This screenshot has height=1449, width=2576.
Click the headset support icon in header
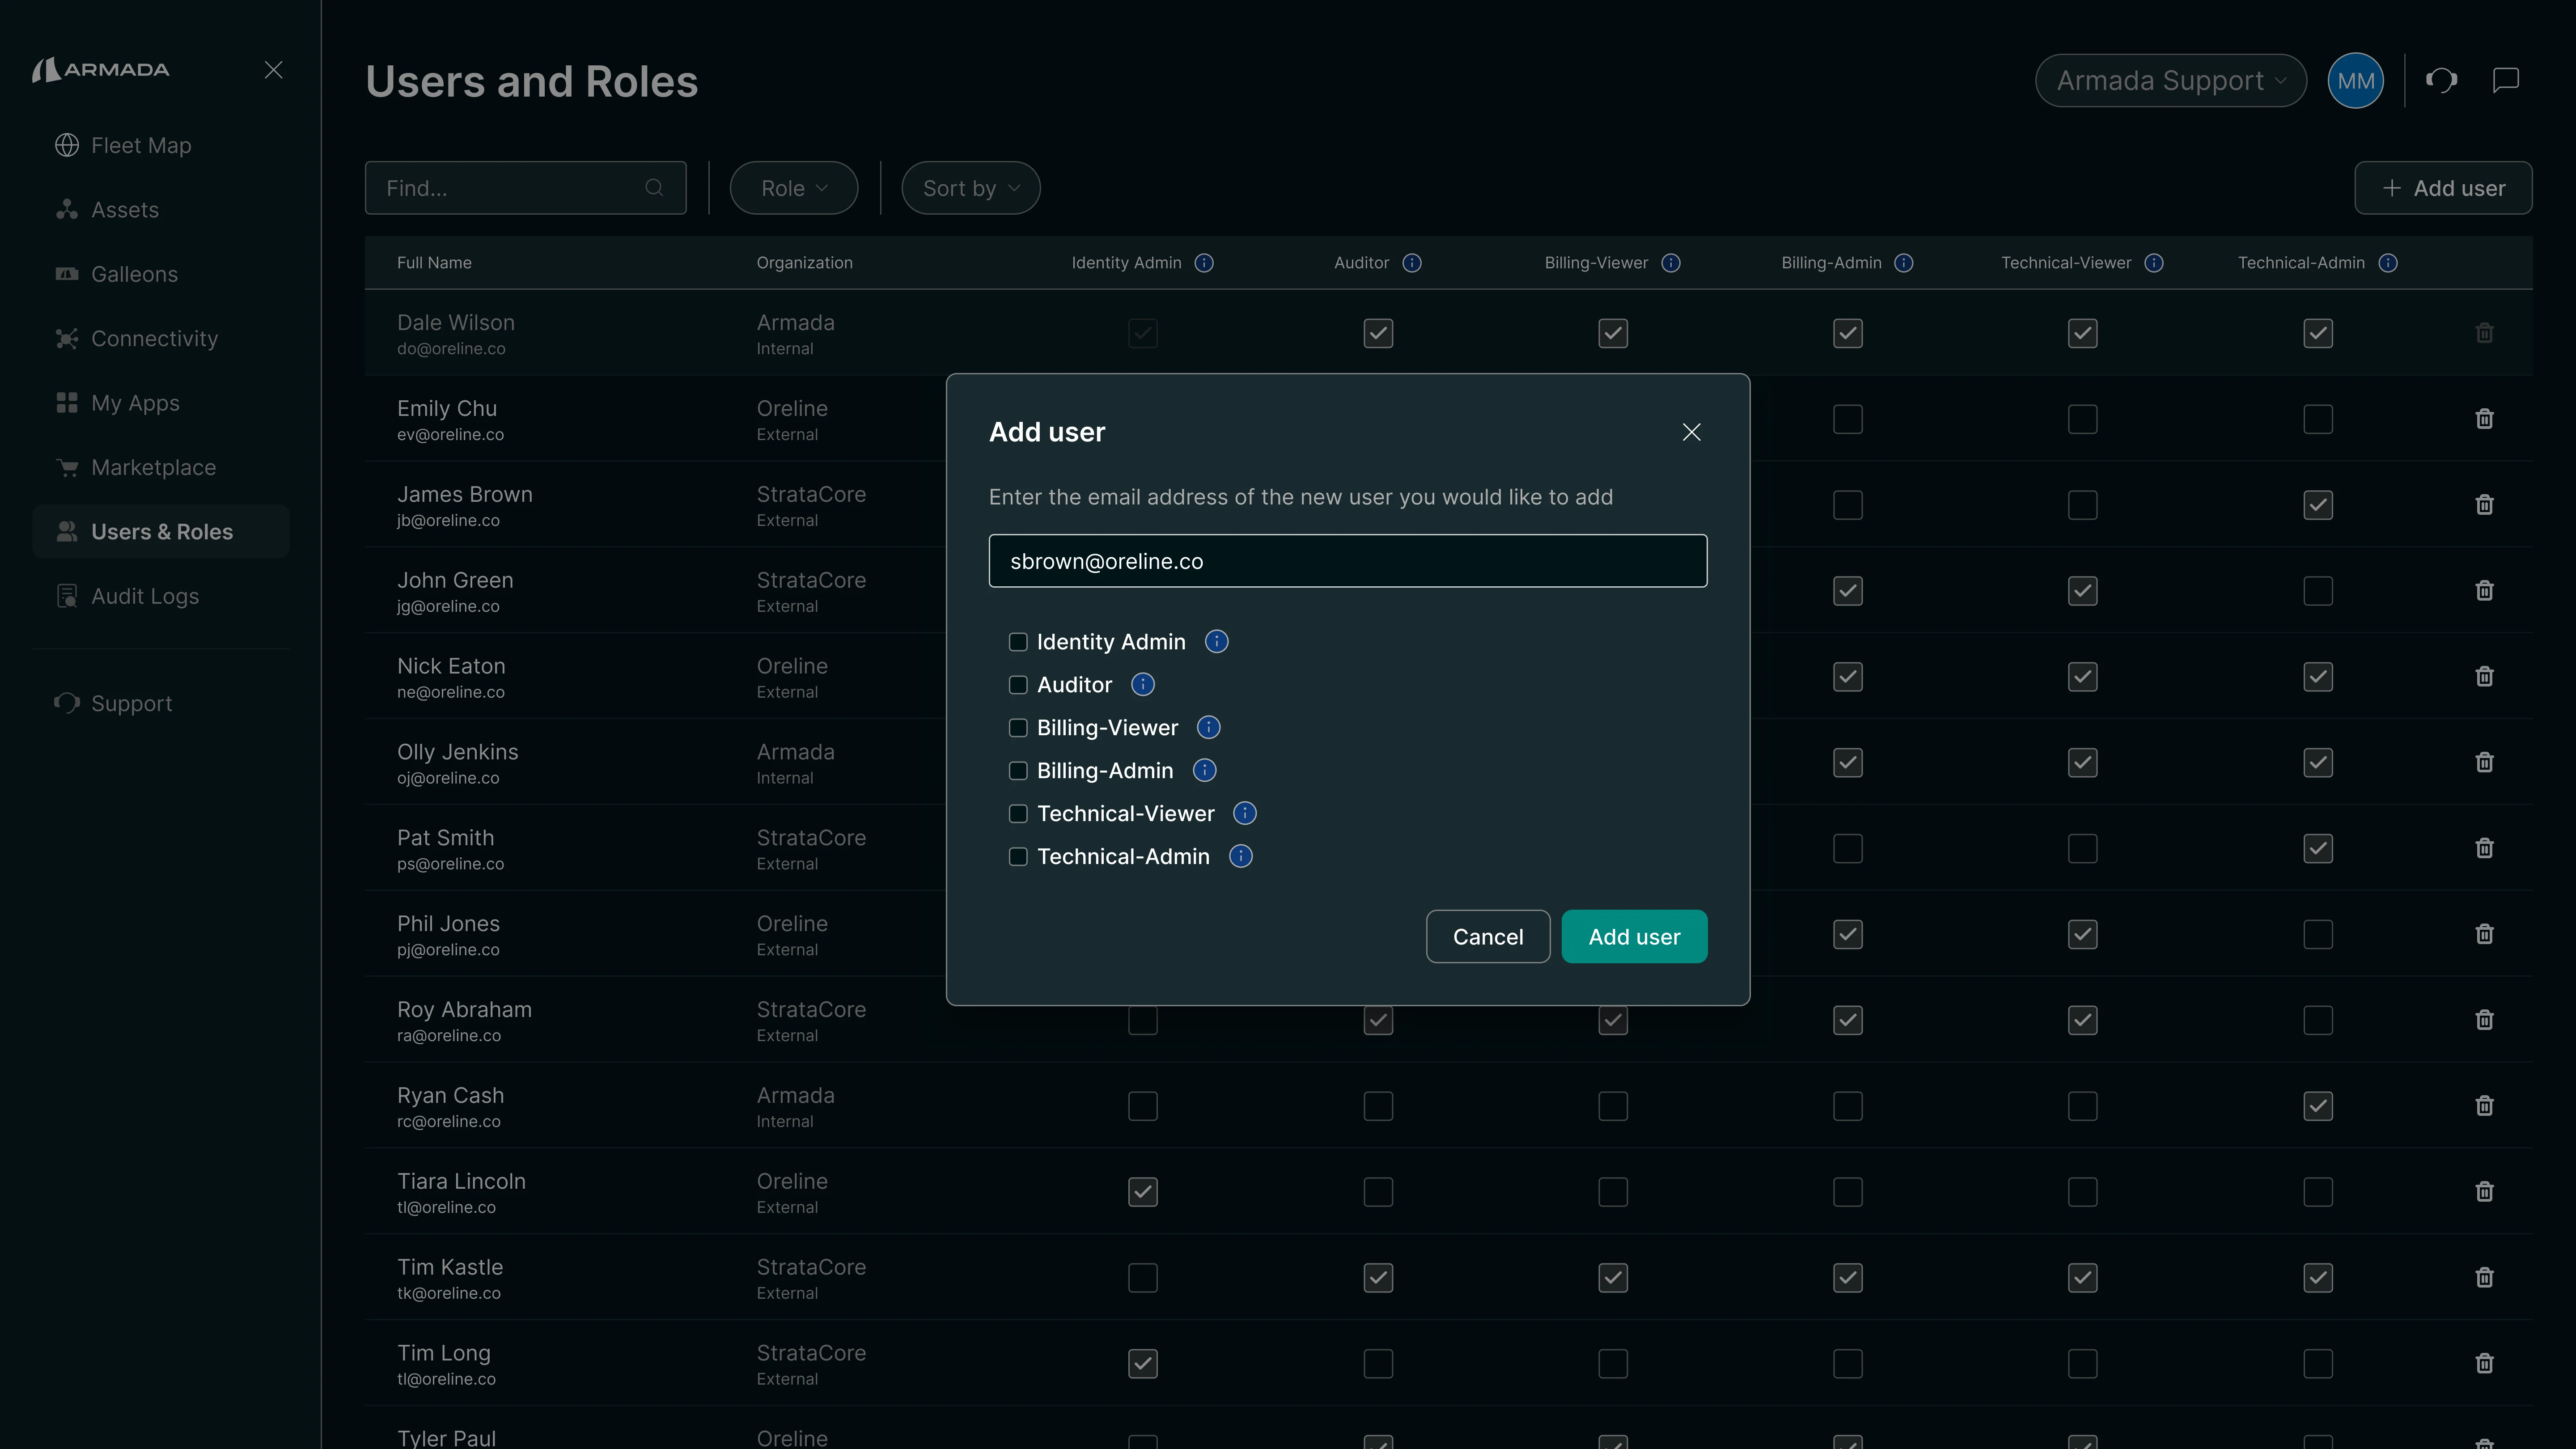[2441, 80]
